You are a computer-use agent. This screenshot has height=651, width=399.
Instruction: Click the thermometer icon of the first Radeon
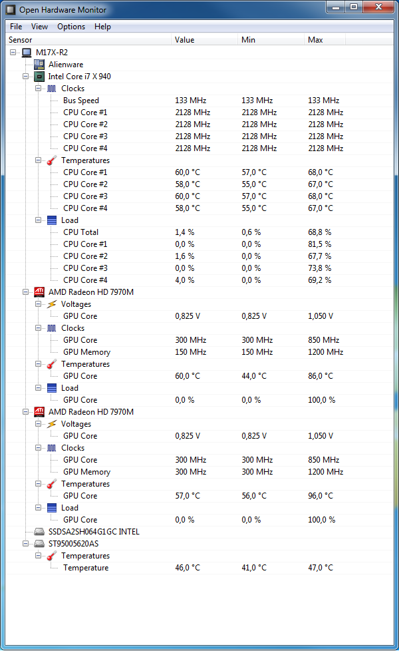pyautogui.click(x=51, y=364)
